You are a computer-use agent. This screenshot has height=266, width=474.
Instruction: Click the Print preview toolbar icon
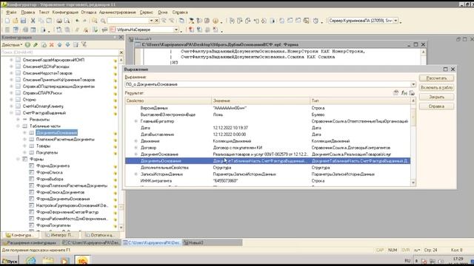[x=67, y=21]
